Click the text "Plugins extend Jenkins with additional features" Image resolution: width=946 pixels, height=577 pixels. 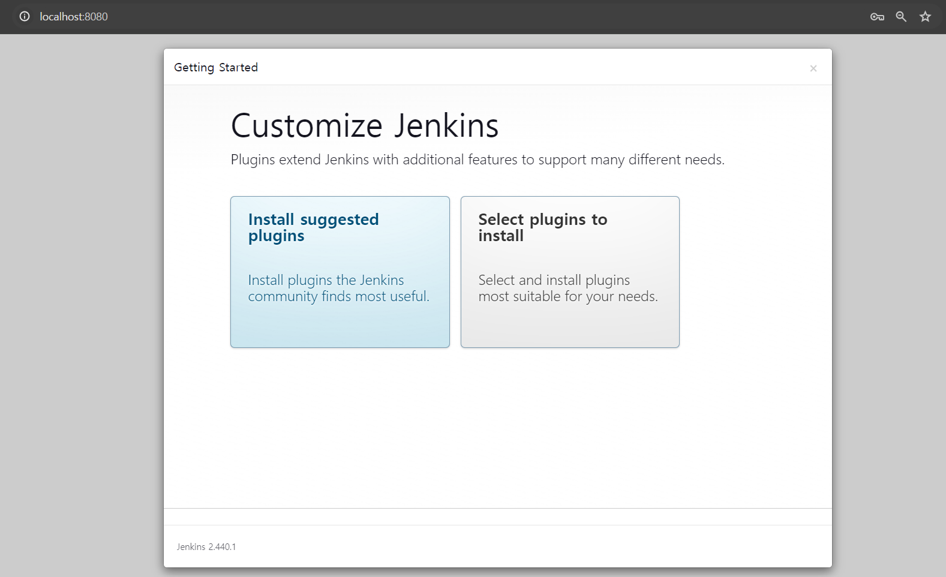tap(374, 160)
